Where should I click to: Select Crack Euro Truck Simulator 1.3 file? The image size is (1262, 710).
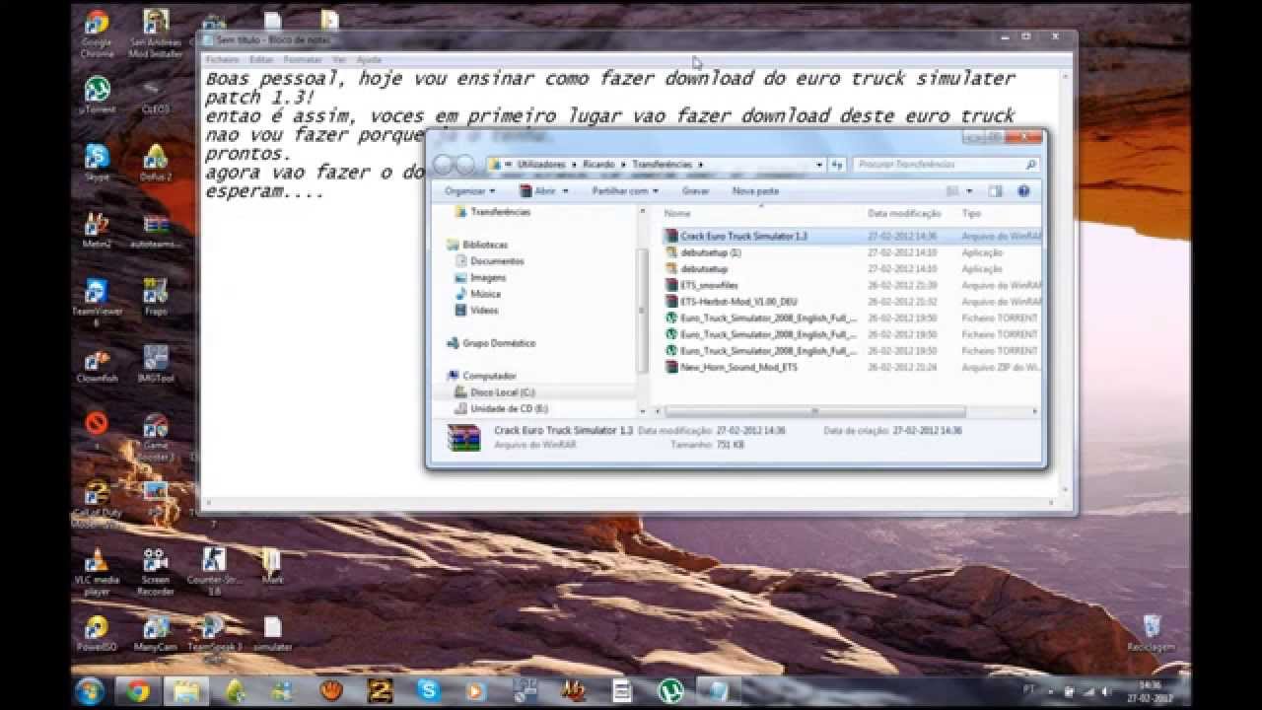(x=852, y=237)
